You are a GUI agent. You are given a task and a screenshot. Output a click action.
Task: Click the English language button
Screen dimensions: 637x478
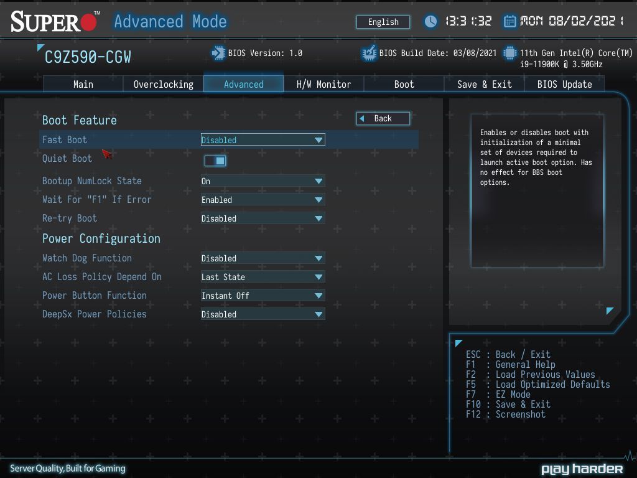[383, 22]
